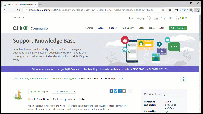Click the Updated by user icon

[x=167, y=112]
